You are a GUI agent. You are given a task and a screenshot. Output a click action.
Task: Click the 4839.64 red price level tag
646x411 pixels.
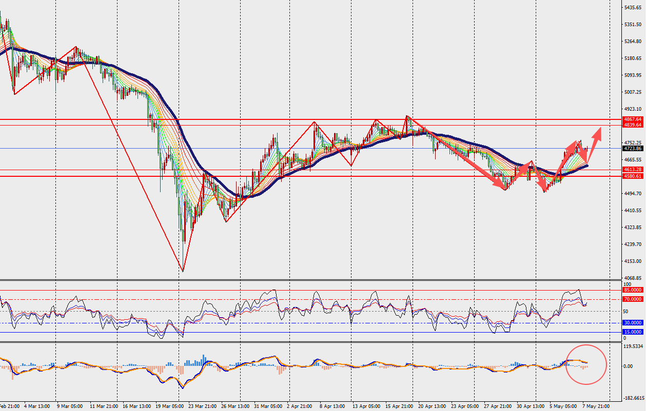click(633, 125)
